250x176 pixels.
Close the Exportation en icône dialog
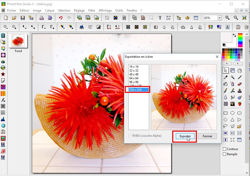tap(217, 57)
